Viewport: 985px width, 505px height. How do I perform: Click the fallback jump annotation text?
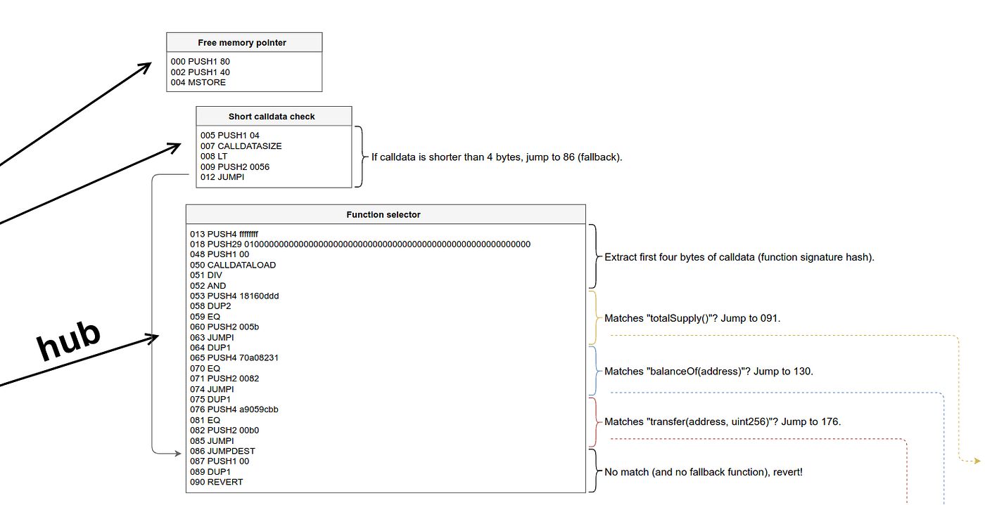click(x=497, y=157)
